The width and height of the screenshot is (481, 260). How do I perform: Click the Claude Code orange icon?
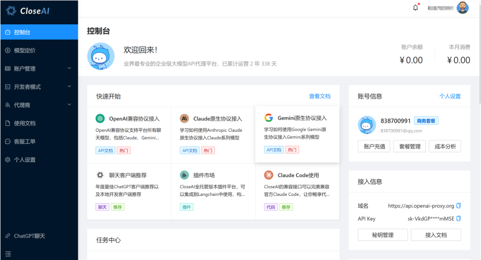tap(268, 175)
